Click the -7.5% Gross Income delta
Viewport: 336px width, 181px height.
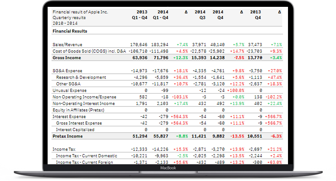coord(239,57)
